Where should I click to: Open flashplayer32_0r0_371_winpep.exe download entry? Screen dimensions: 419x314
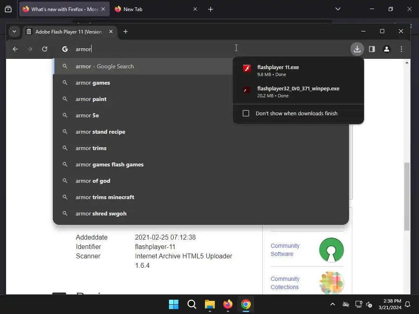click(x=298, y=92)
